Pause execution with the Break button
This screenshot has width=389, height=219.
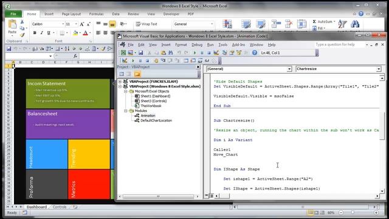[202, 53]
